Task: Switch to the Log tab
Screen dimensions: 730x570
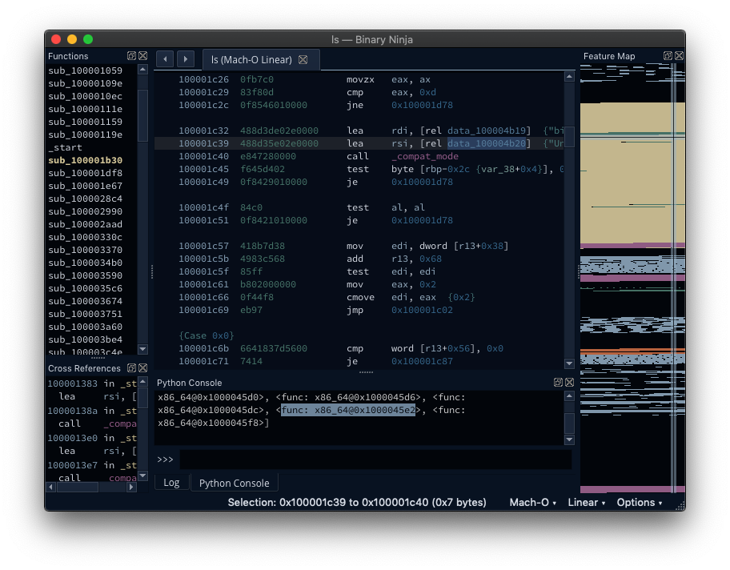Action: coord(171,483)
